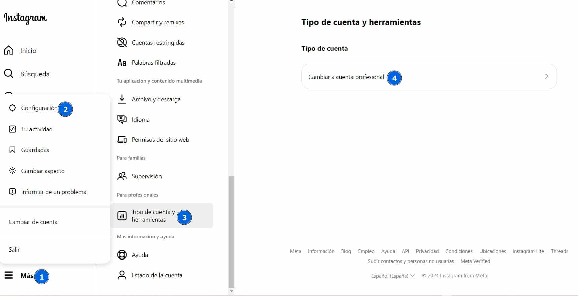Screen dimensions: 578x296
Task: Click the Ayuda lifebuoy icon
Action: (122, 255)
